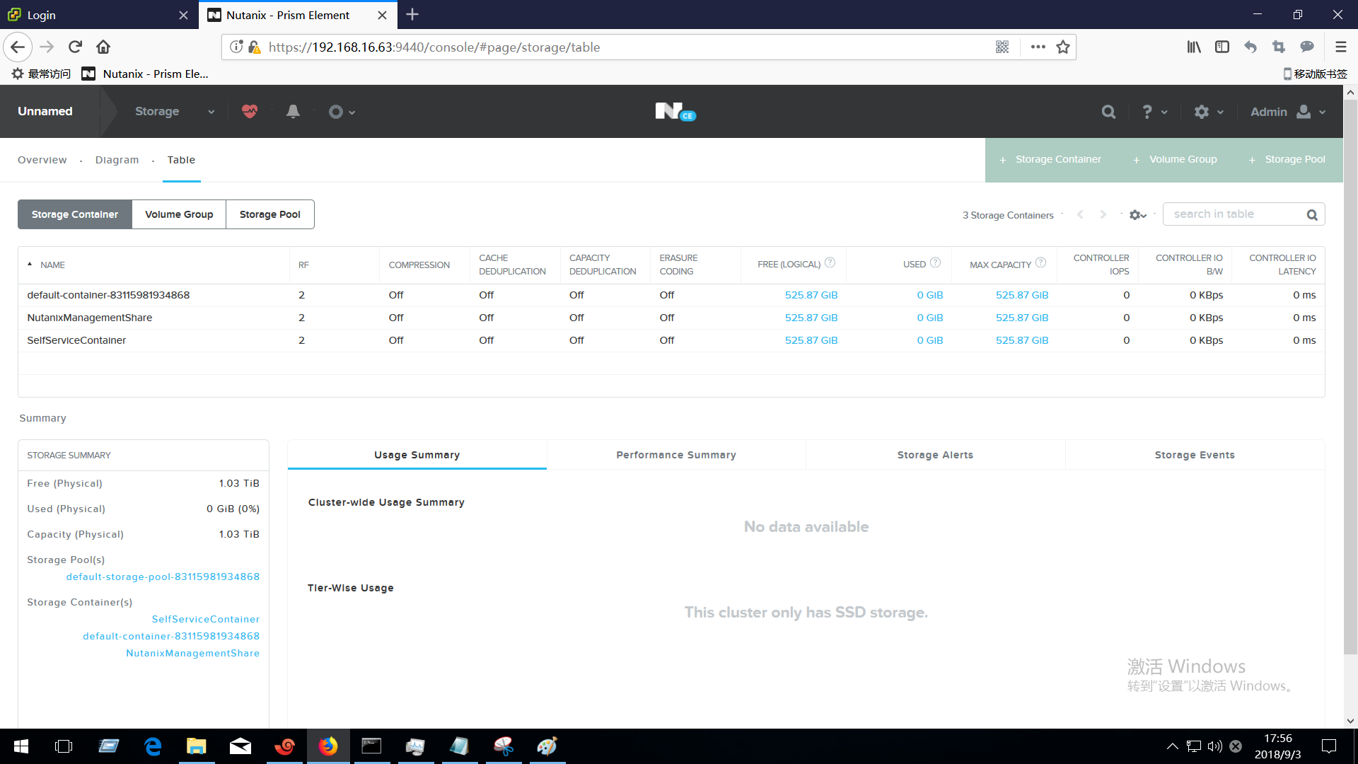The image size is (1358, 764).
Task: Open Firefox hamburger menu
Action: point(1340,47)
